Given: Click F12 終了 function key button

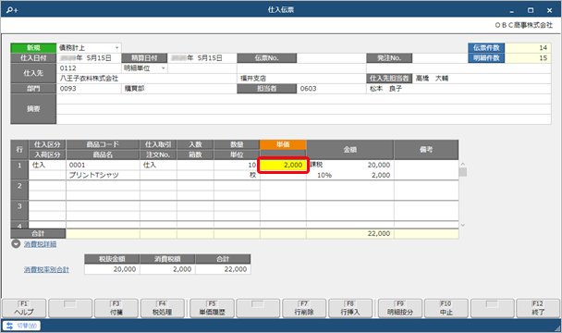Looking at the screenshot, I should [538, 308].
